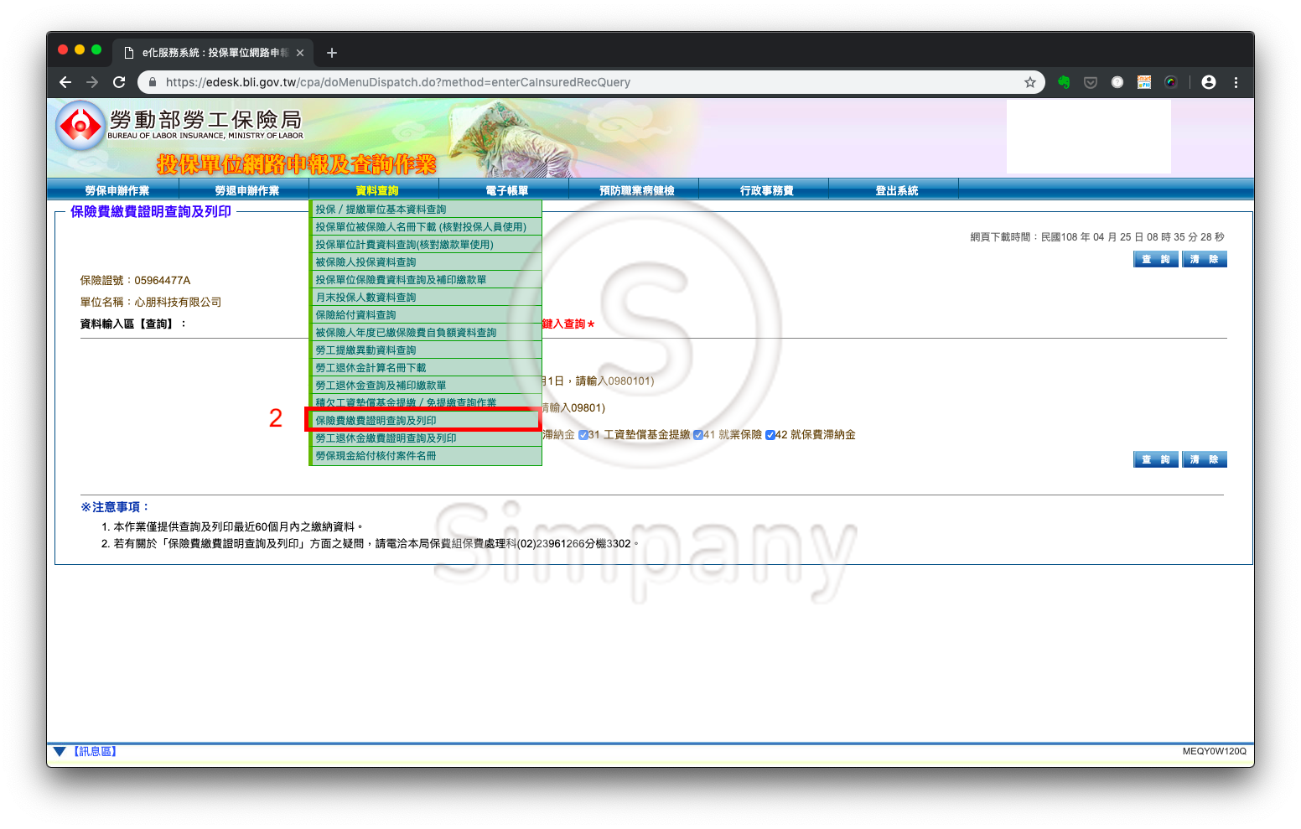
Task: Open the Chrome profile avatar icon
Action: 1208,82
